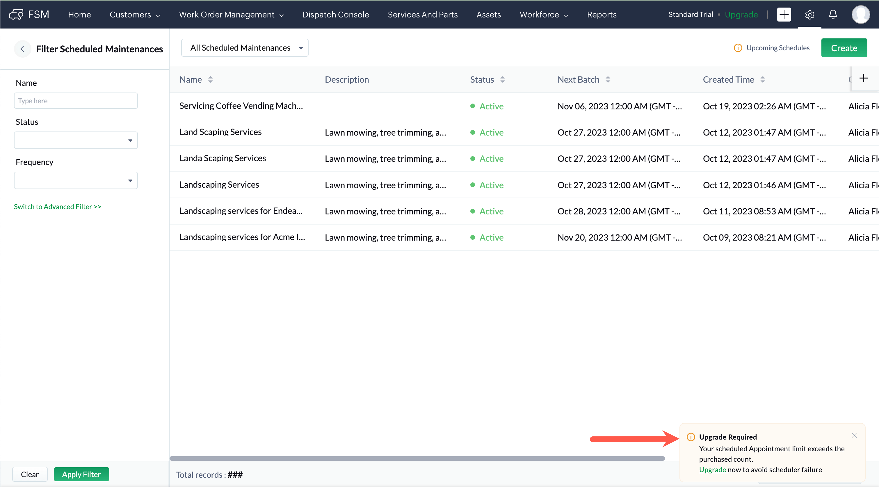Click Active status of Servicing Coffee row
Viewport: 879px width, 487px height.
487,106
